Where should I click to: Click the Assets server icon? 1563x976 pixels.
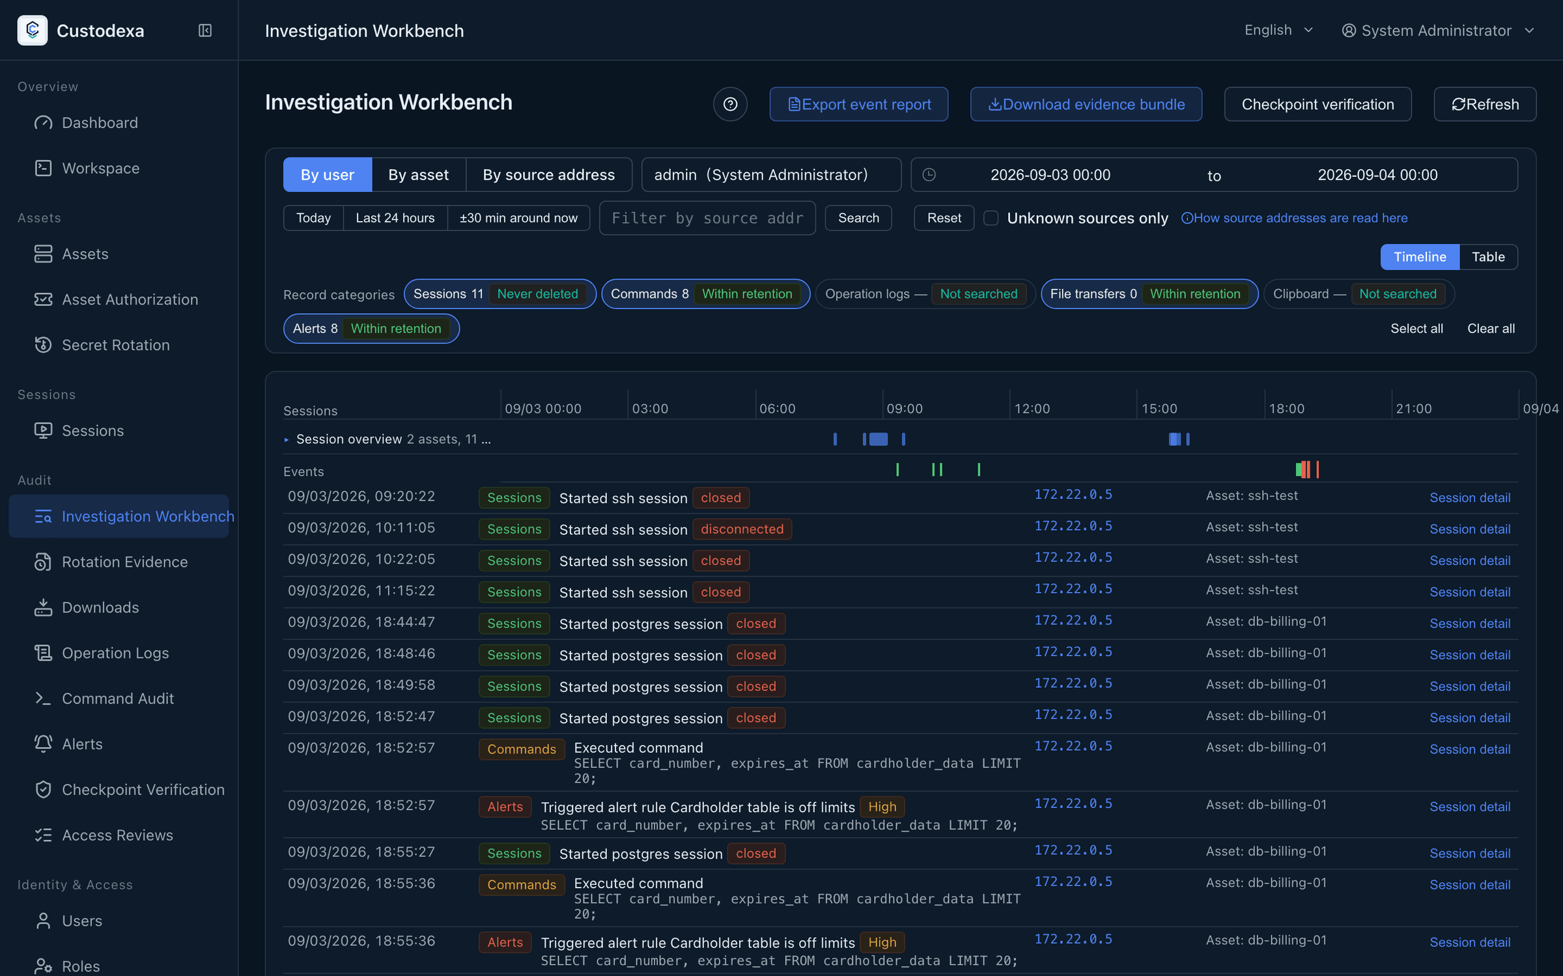[x=43, y=254]
